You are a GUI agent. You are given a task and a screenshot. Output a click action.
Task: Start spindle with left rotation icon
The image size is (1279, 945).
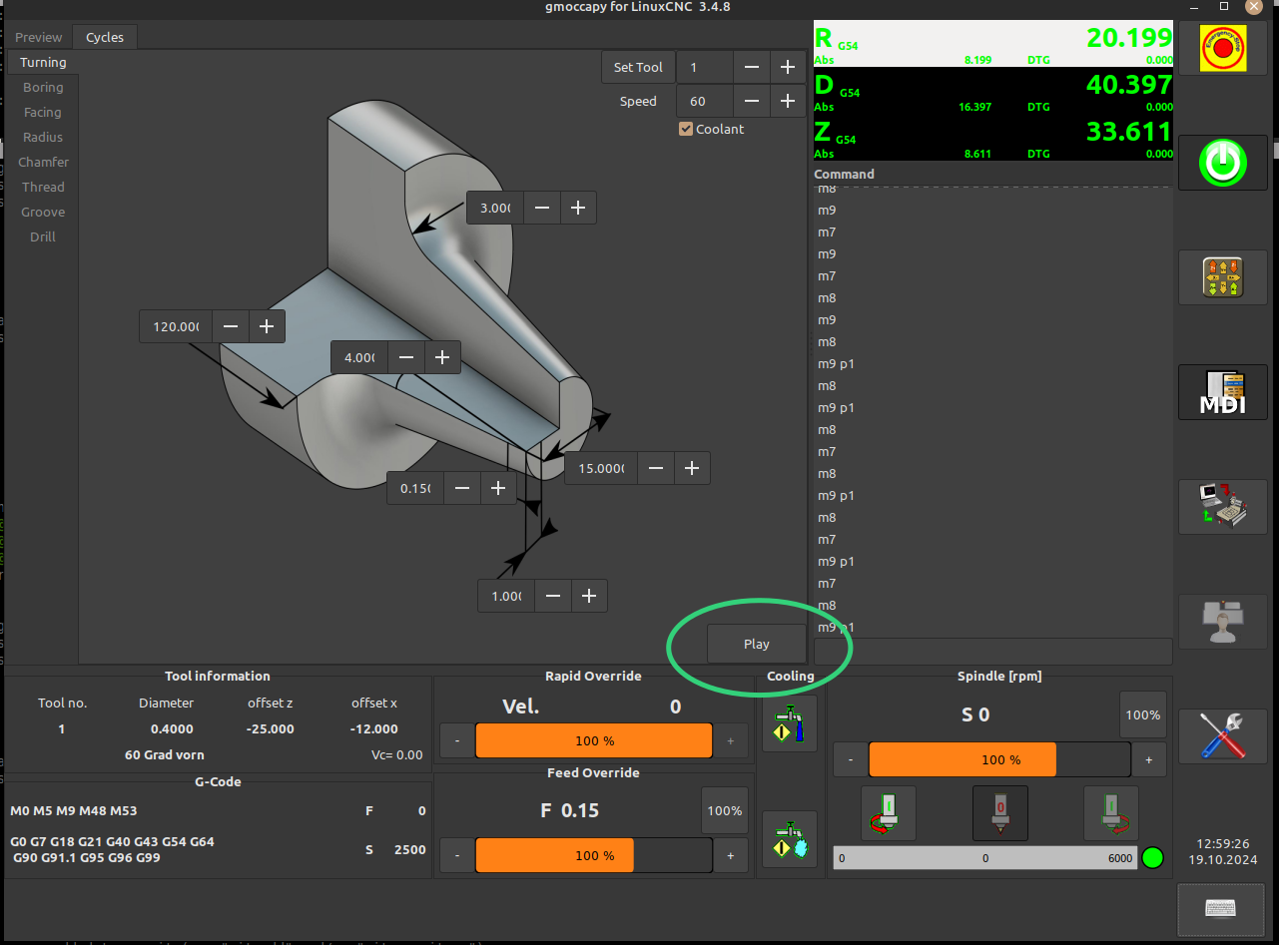[x=889, y=813]
